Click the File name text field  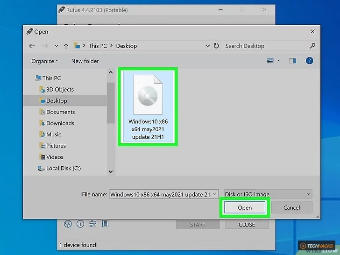pyautogui.click(x=161, y=194)
